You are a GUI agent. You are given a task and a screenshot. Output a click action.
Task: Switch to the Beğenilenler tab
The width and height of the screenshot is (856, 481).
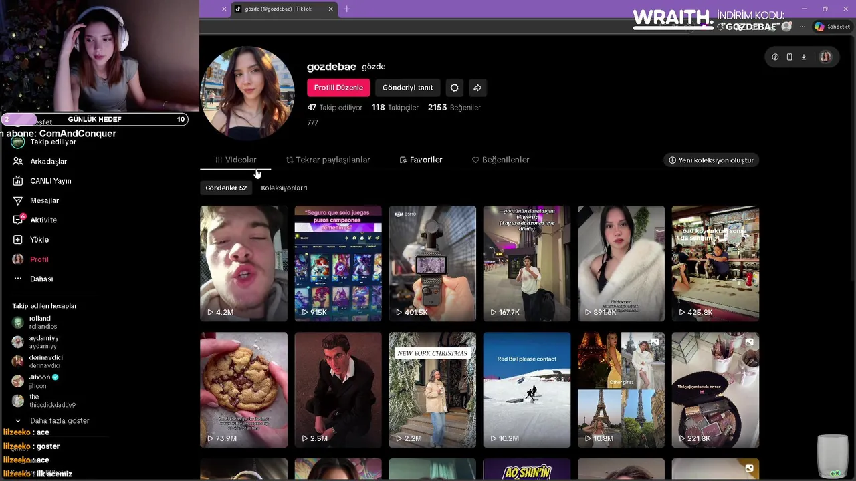(x=500, y=160)
